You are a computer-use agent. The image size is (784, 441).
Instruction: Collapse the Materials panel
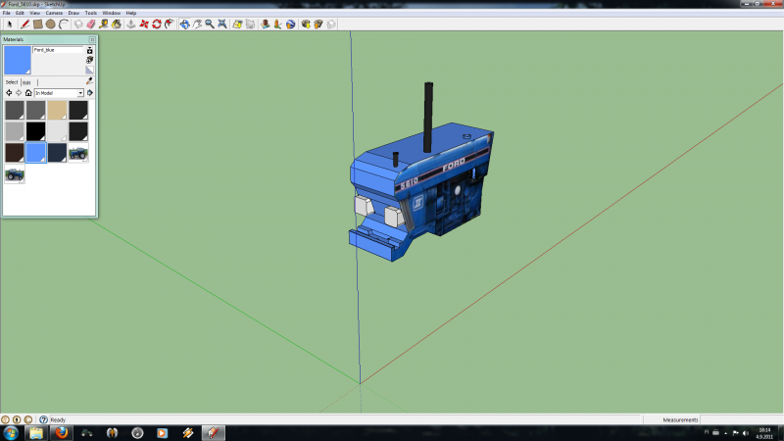tap(92, 39)
